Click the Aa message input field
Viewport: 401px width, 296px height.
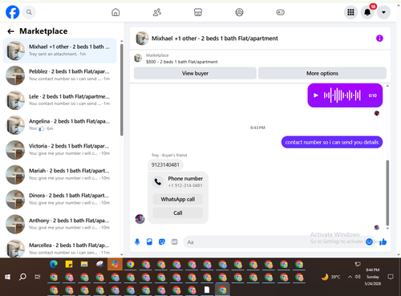[280, 242]
